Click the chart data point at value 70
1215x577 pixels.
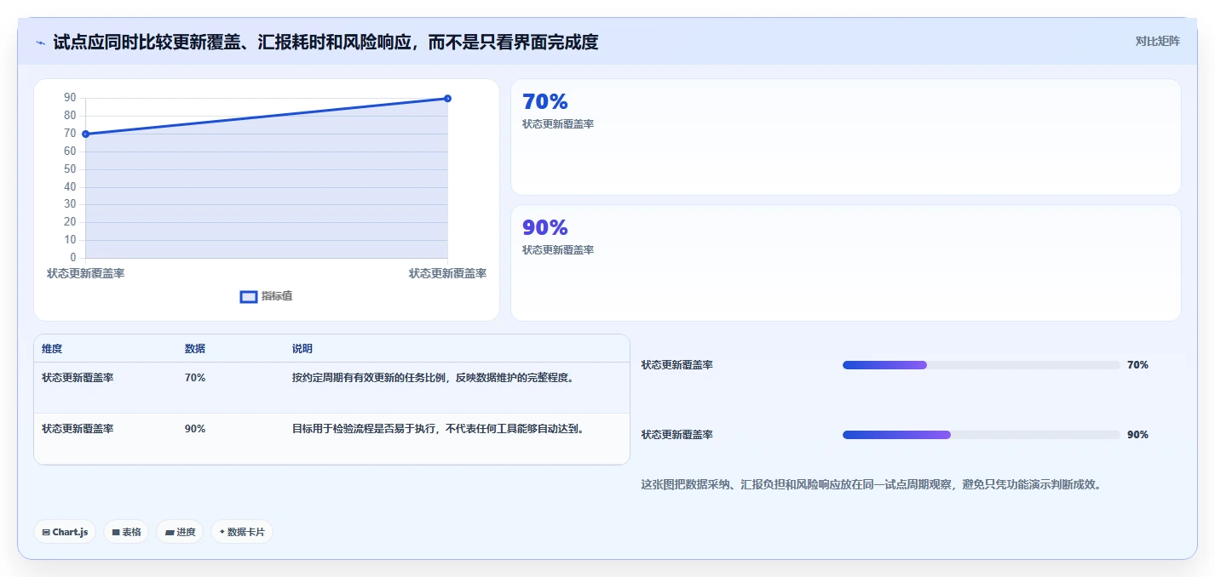click(x=86, y=134)
